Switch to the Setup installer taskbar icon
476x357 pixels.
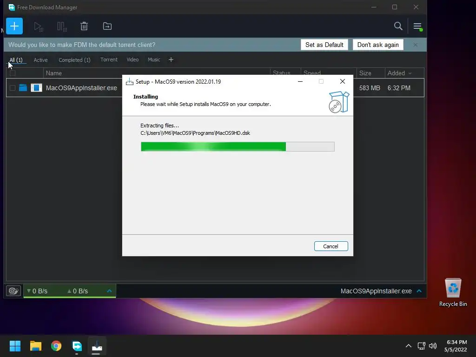pyautogui.click(x=97, y=346)
